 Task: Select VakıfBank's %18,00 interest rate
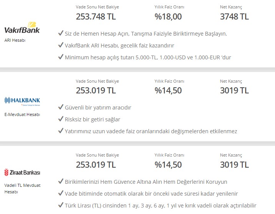[168, 16]
